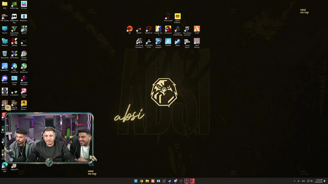The height and width of the screenshot is (184, 328).
Task: Select the Grand Theft Auto V shortcut
Action: (14, 31)
